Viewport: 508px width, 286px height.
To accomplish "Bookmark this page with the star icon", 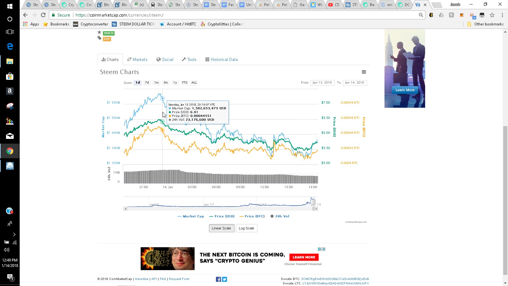I will 492,15.
